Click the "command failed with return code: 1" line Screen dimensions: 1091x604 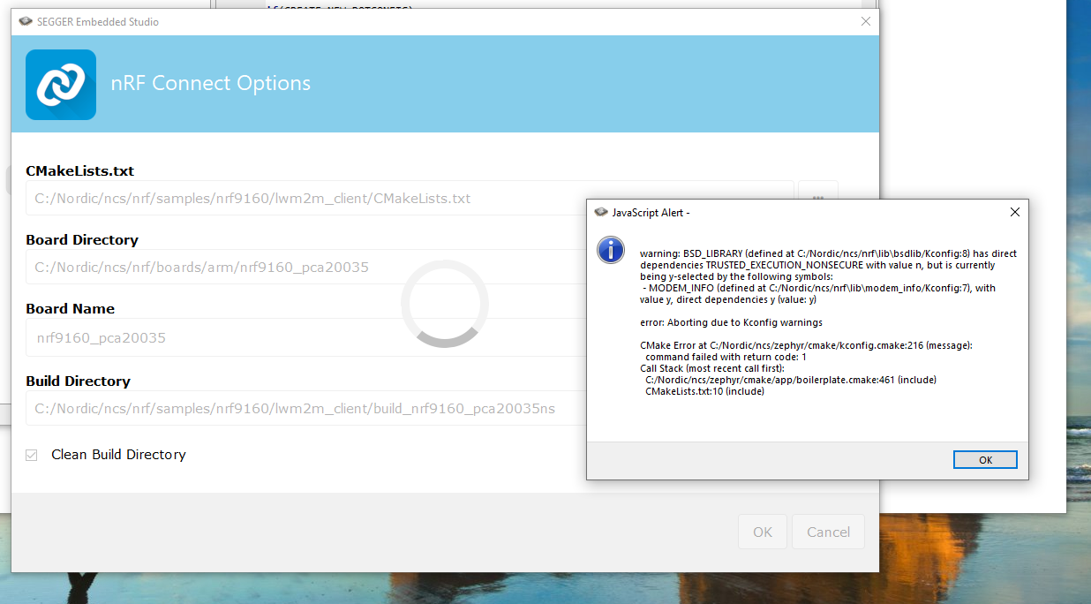[x=726, y=357]
